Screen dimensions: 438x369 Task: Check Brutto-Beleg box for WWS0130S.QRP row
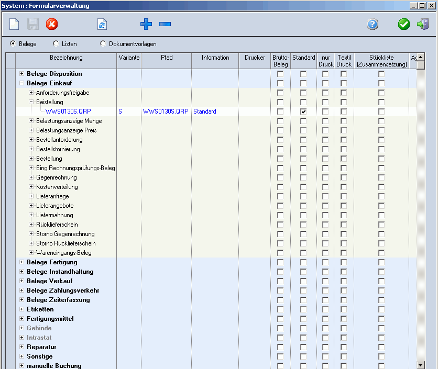tap(280, 111)
